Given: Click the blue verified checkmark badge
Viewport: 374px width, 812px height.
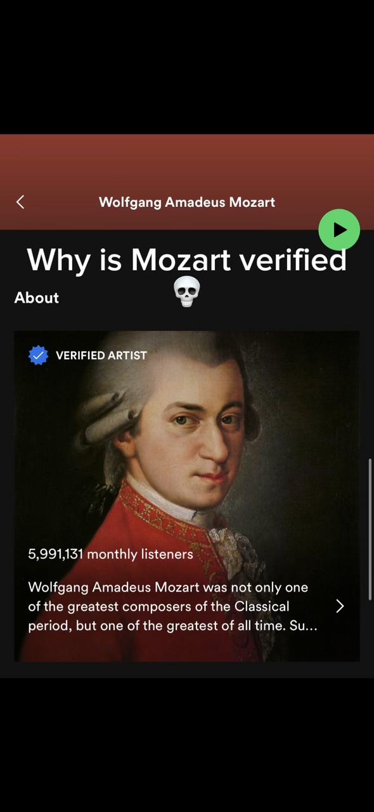Looking at the screenshot, I should [x=39, y=355].
